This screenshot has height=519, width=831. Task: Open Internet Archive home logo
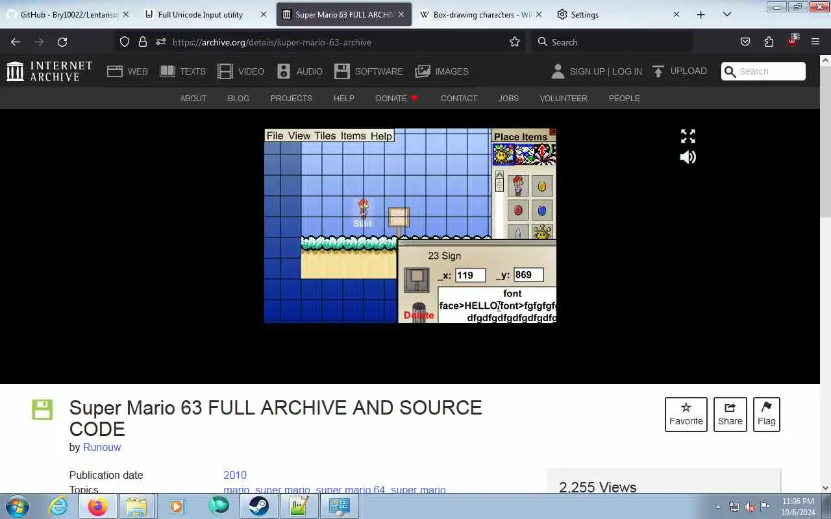(x=49, y=71)
